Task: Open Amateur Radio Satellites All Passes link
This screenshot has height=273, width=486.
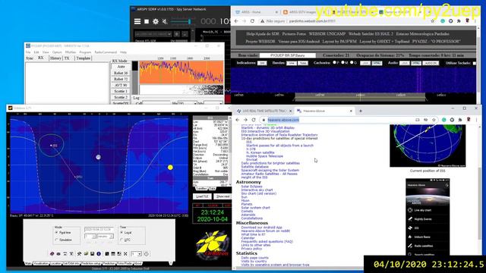Action: (x=269, y=174)
